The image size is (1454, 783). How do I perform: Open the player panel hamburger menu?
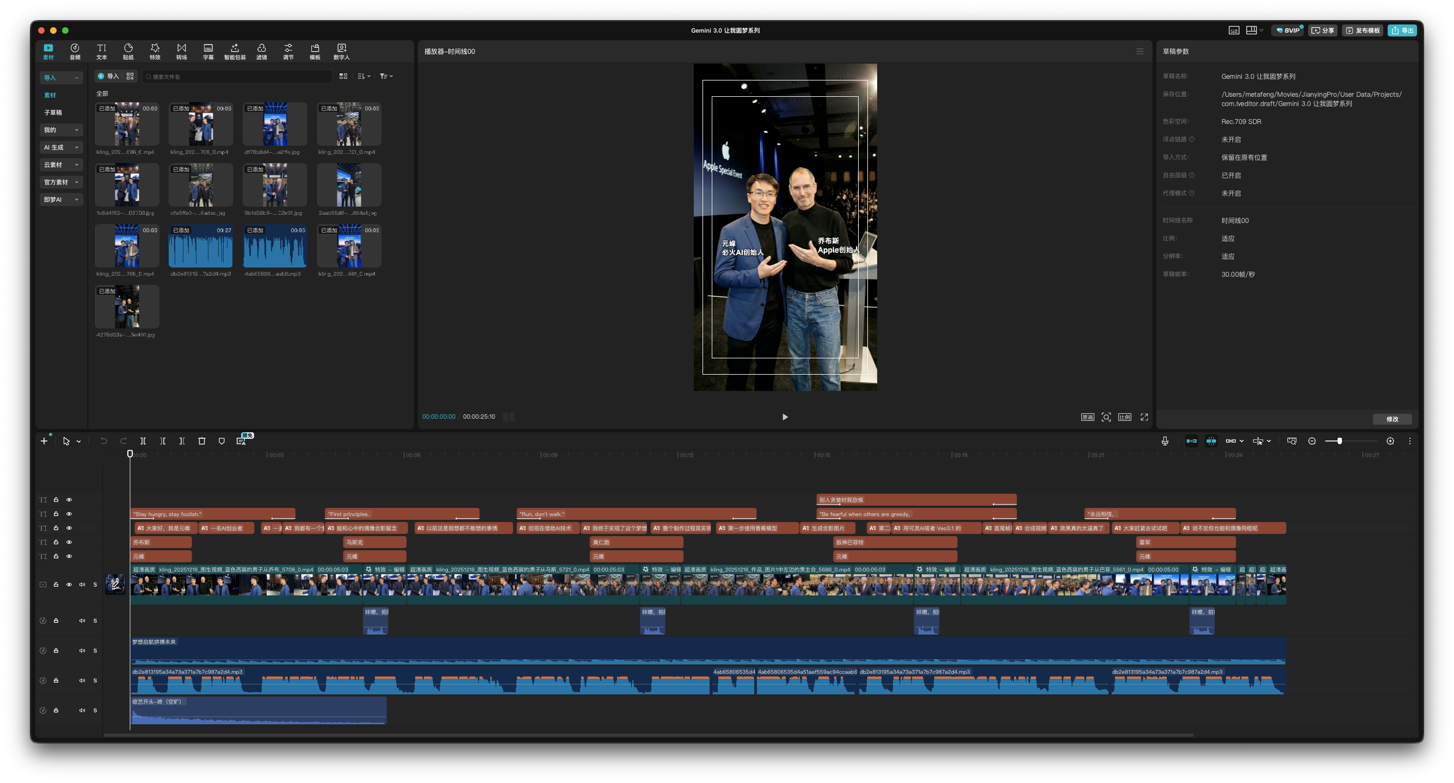click(1139, 51)
